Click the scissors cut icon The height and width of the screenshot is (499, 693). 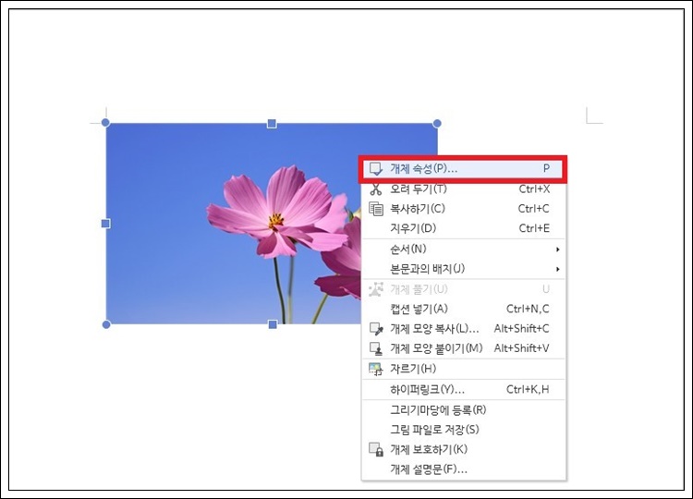coord(376,189)
